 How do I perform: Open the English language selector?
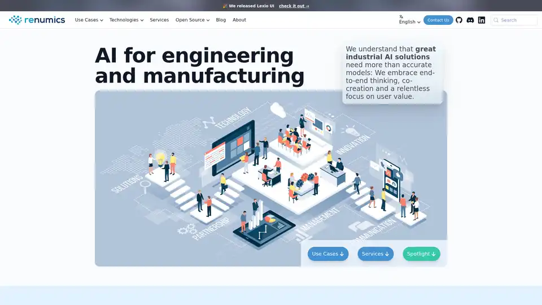[409, 22]
